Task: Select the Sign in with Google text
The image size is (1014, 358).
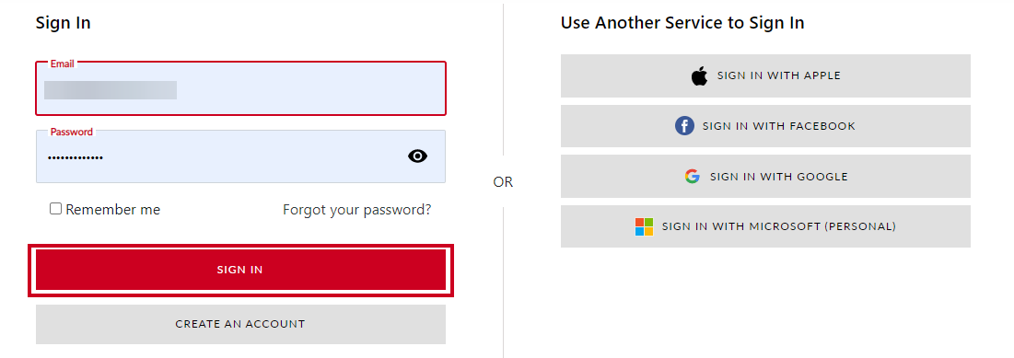Action: point(778,177)
